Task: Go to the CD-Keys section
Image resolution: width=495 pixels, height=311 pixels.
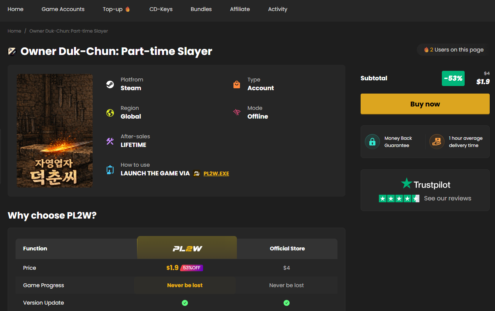Action: [161, 9]
